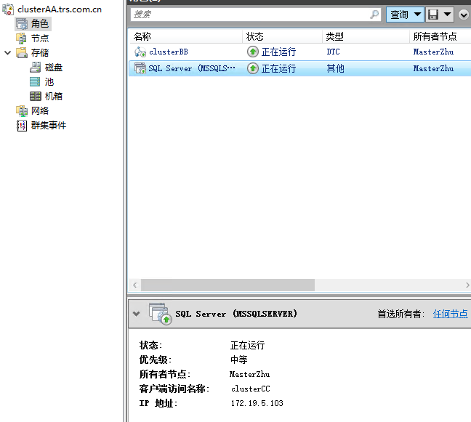Click the scrollbar left arrow
Viewport: 471px width, 422px height.
tap(135, 285)
